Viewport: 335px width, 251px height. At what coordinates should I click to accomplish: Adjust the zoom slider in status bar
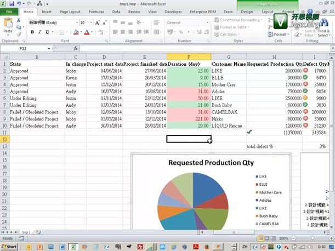click(313, 238)
